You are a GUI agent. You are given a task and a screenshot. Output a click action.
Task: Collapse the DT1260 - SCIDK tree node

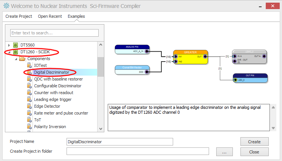[x=9, y=52]
